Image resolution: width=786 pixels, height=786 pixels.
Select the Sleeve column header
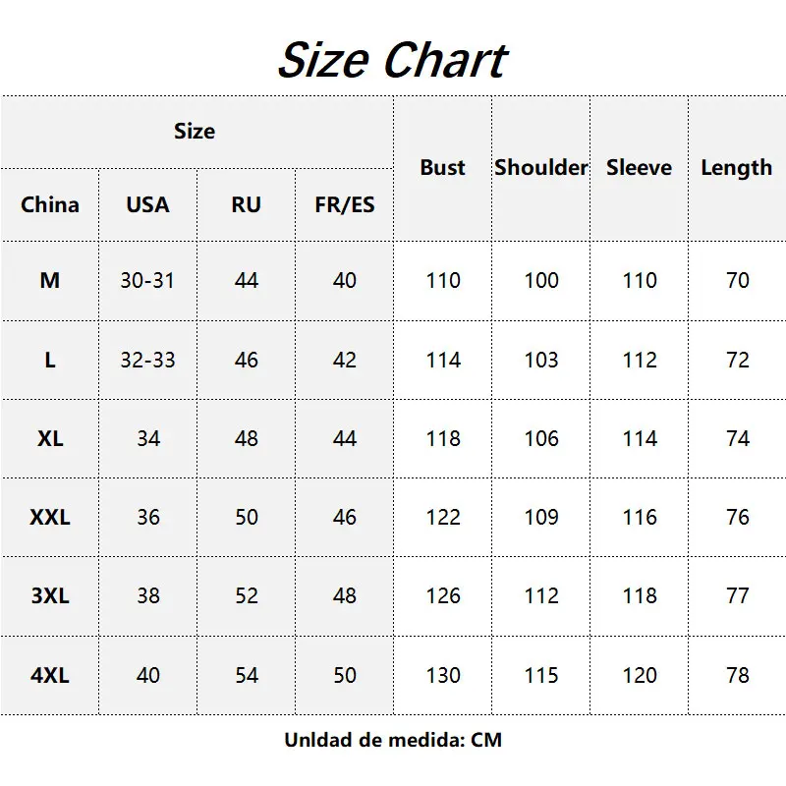point(640,167)
